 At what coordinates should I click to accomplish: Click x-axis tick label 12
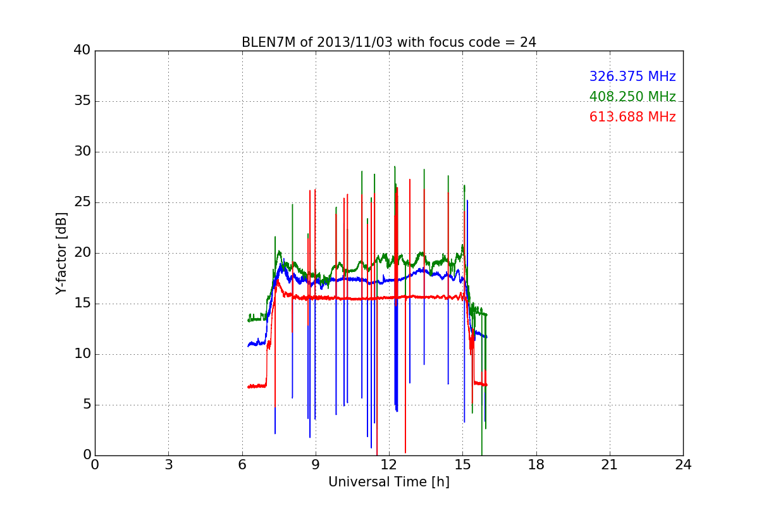click(x=389, y=465)
